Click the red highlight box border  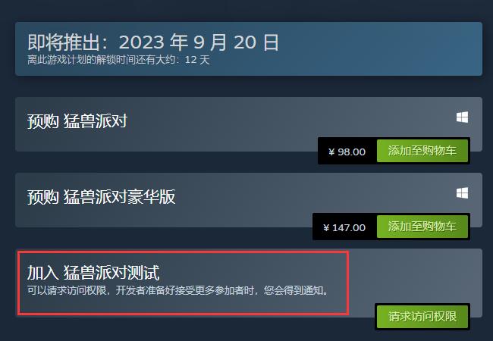click(183, 252)
